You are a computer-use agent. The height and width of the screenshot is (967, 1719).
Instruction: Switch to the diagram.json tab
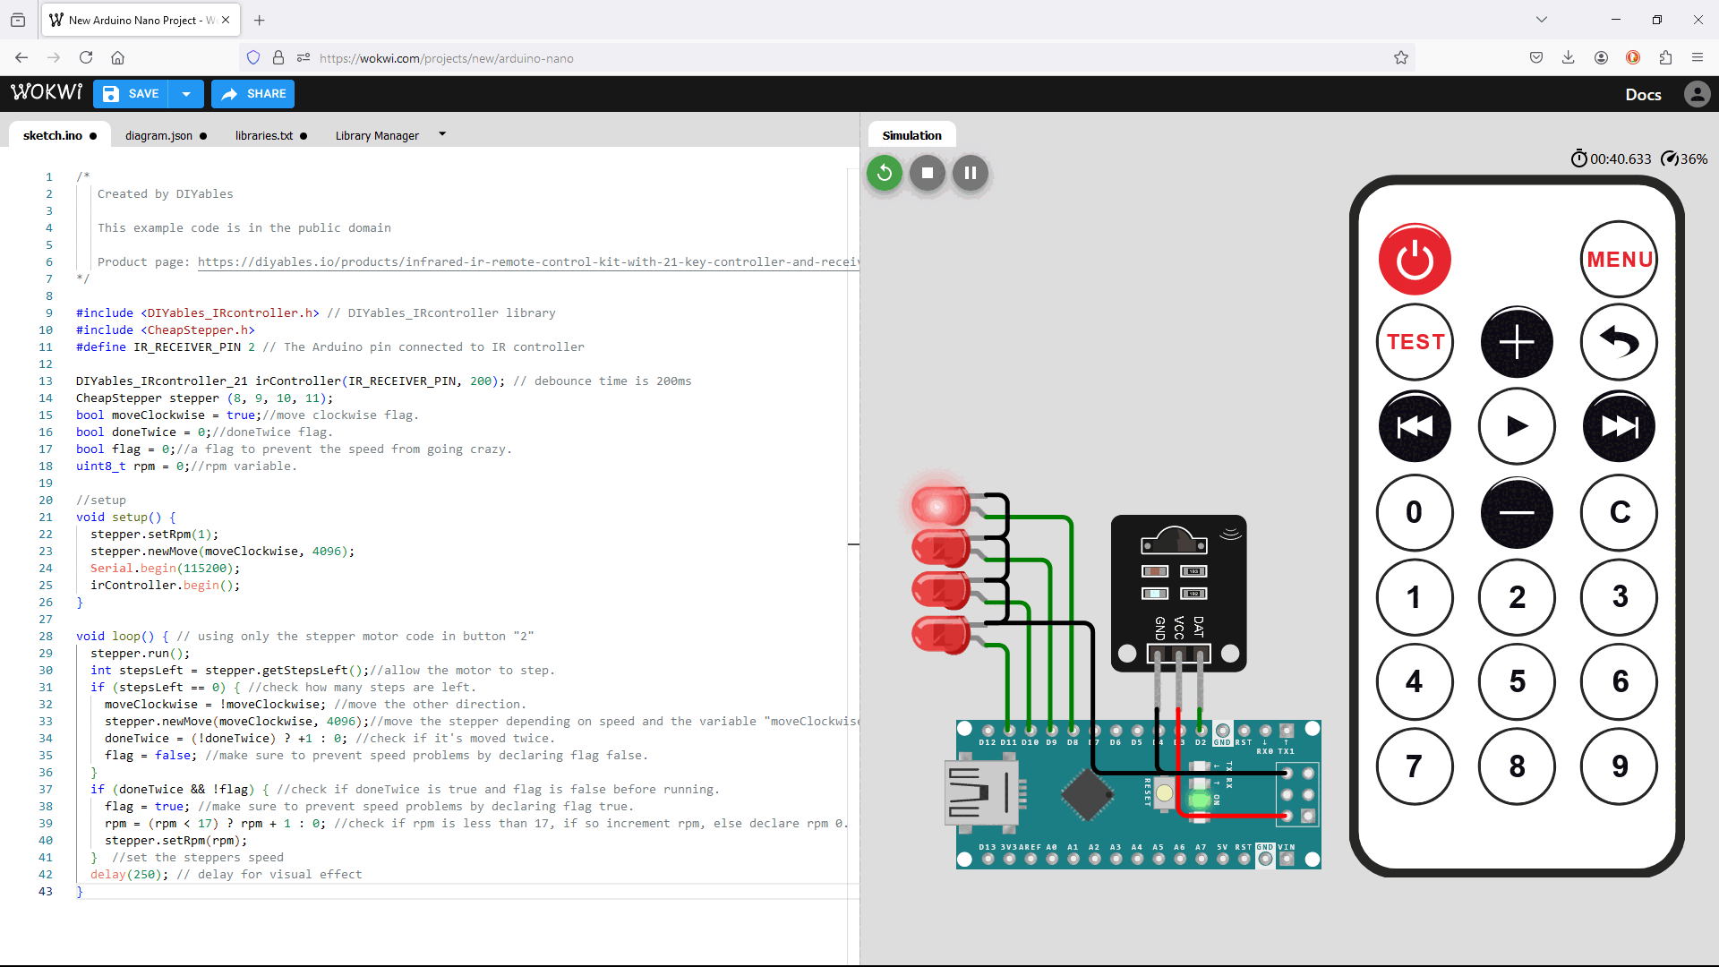158,135
